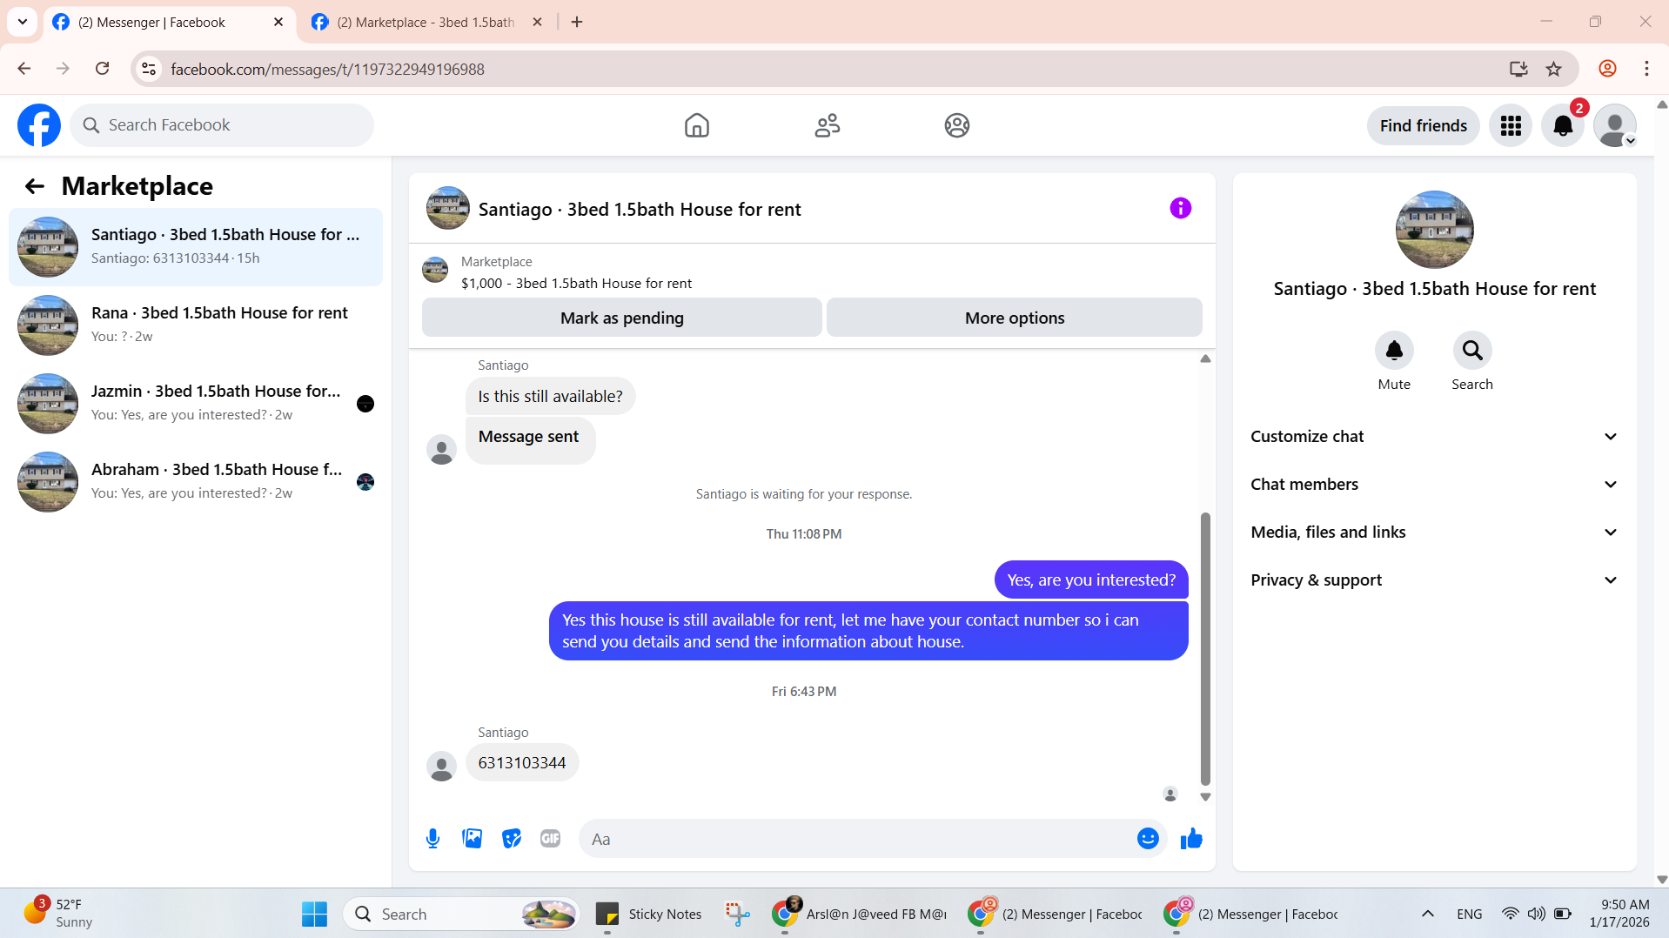This screenshot has width=1669, height=938.
Task: Open Sticky Notes from taskbar
Action: (x=648, y=914)
